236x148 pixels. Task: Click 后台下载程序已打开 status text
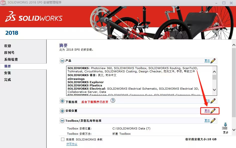pos(95,102)
